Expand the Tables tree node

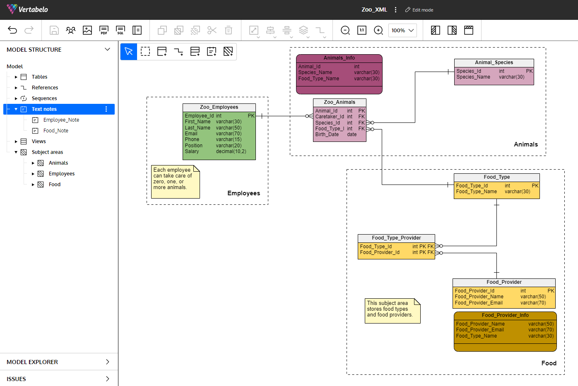coord(16,77)
